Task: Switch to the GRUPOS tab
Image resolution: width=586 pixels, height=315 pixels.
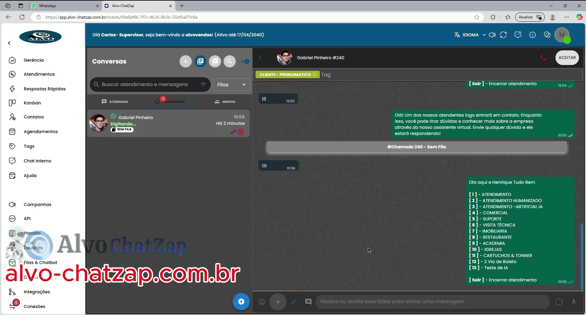Action: coord(225,102)
